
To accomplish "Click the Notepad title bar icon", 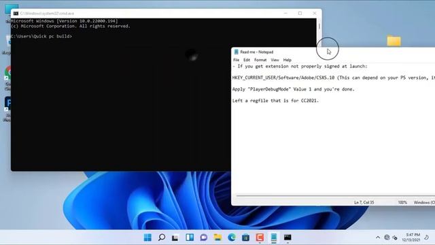I will [x=237, y=52].
